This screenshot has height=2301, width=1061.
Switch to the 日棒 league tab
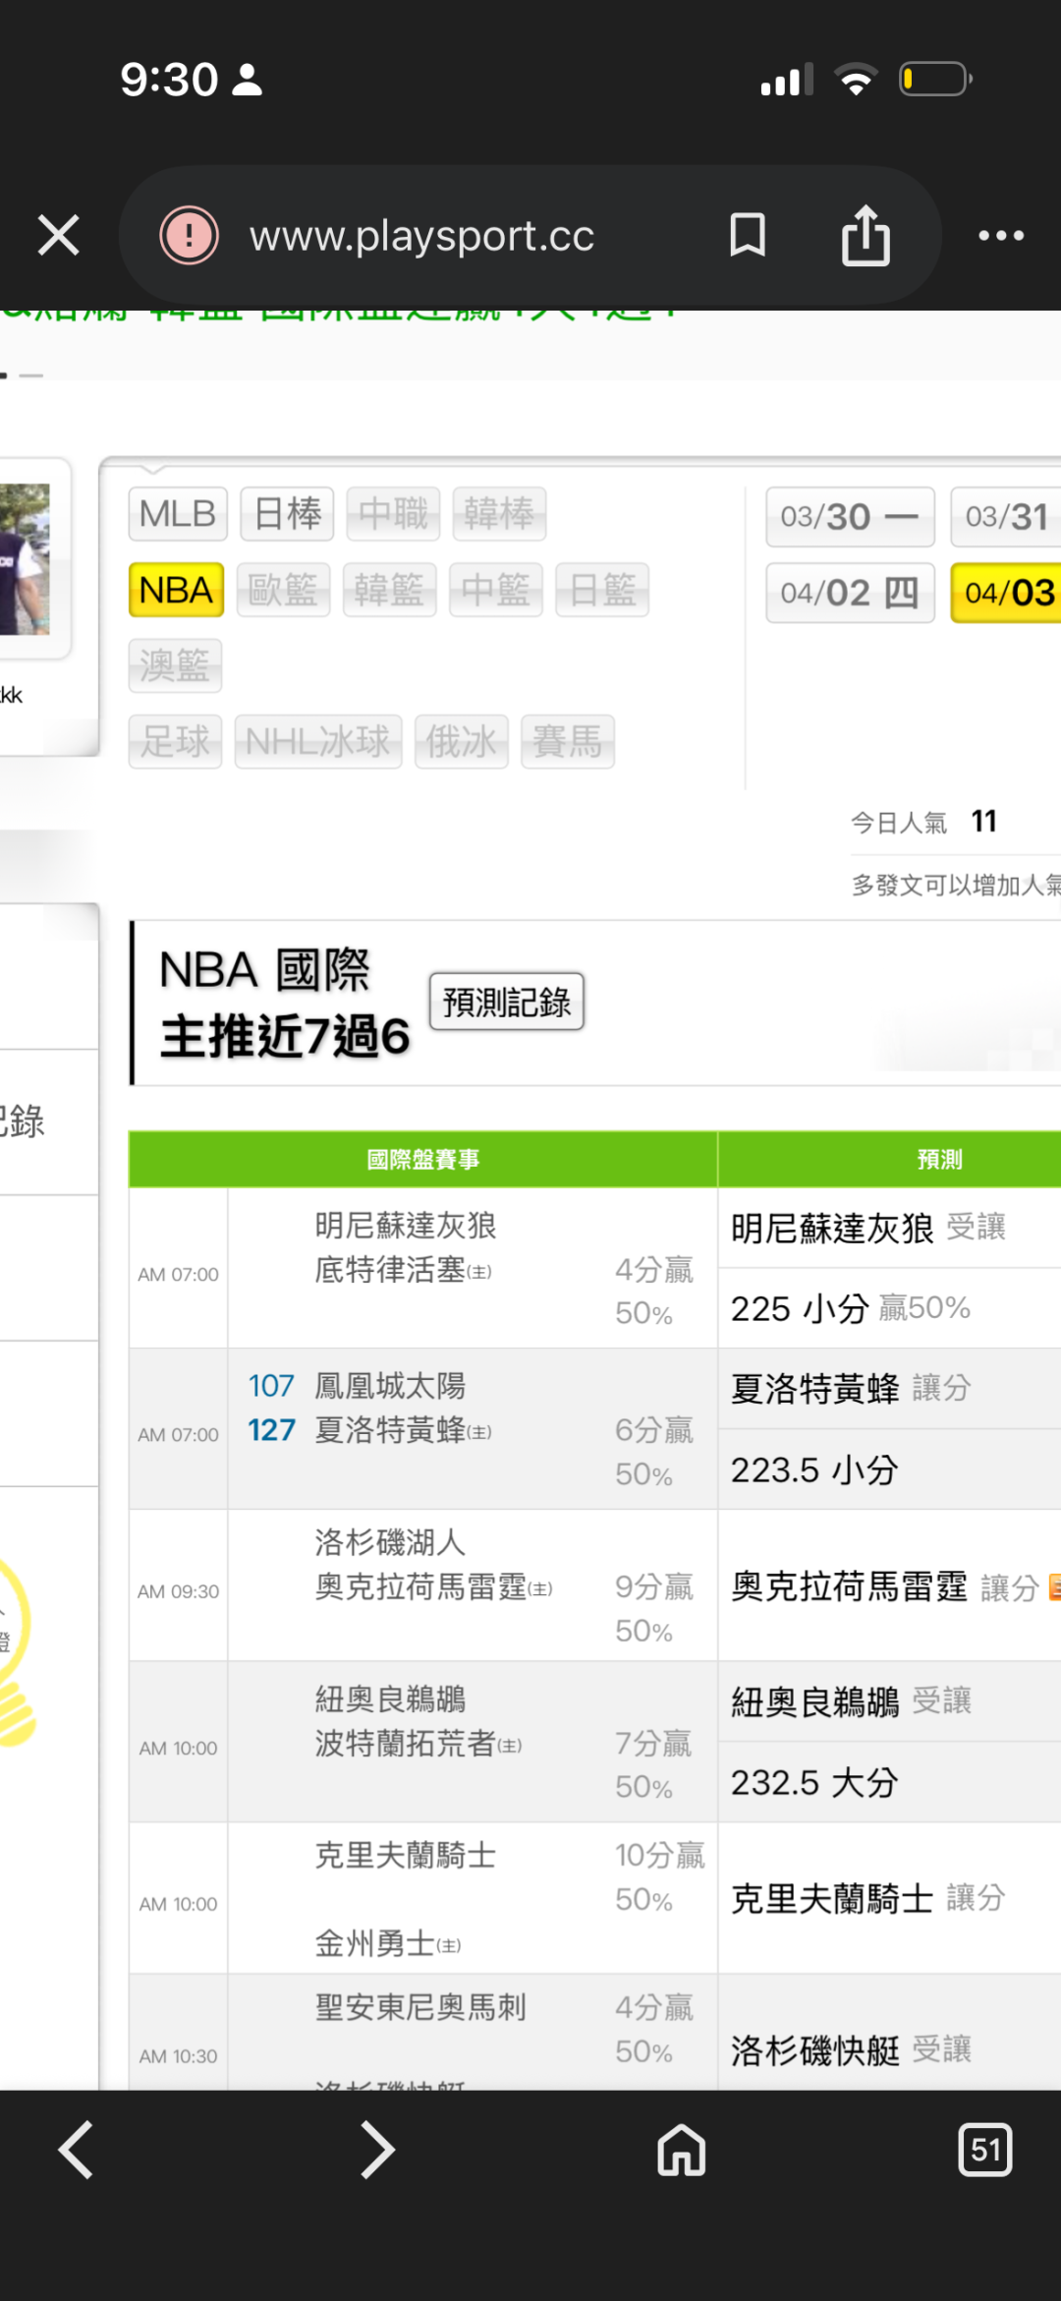click(x=287, y=514)
